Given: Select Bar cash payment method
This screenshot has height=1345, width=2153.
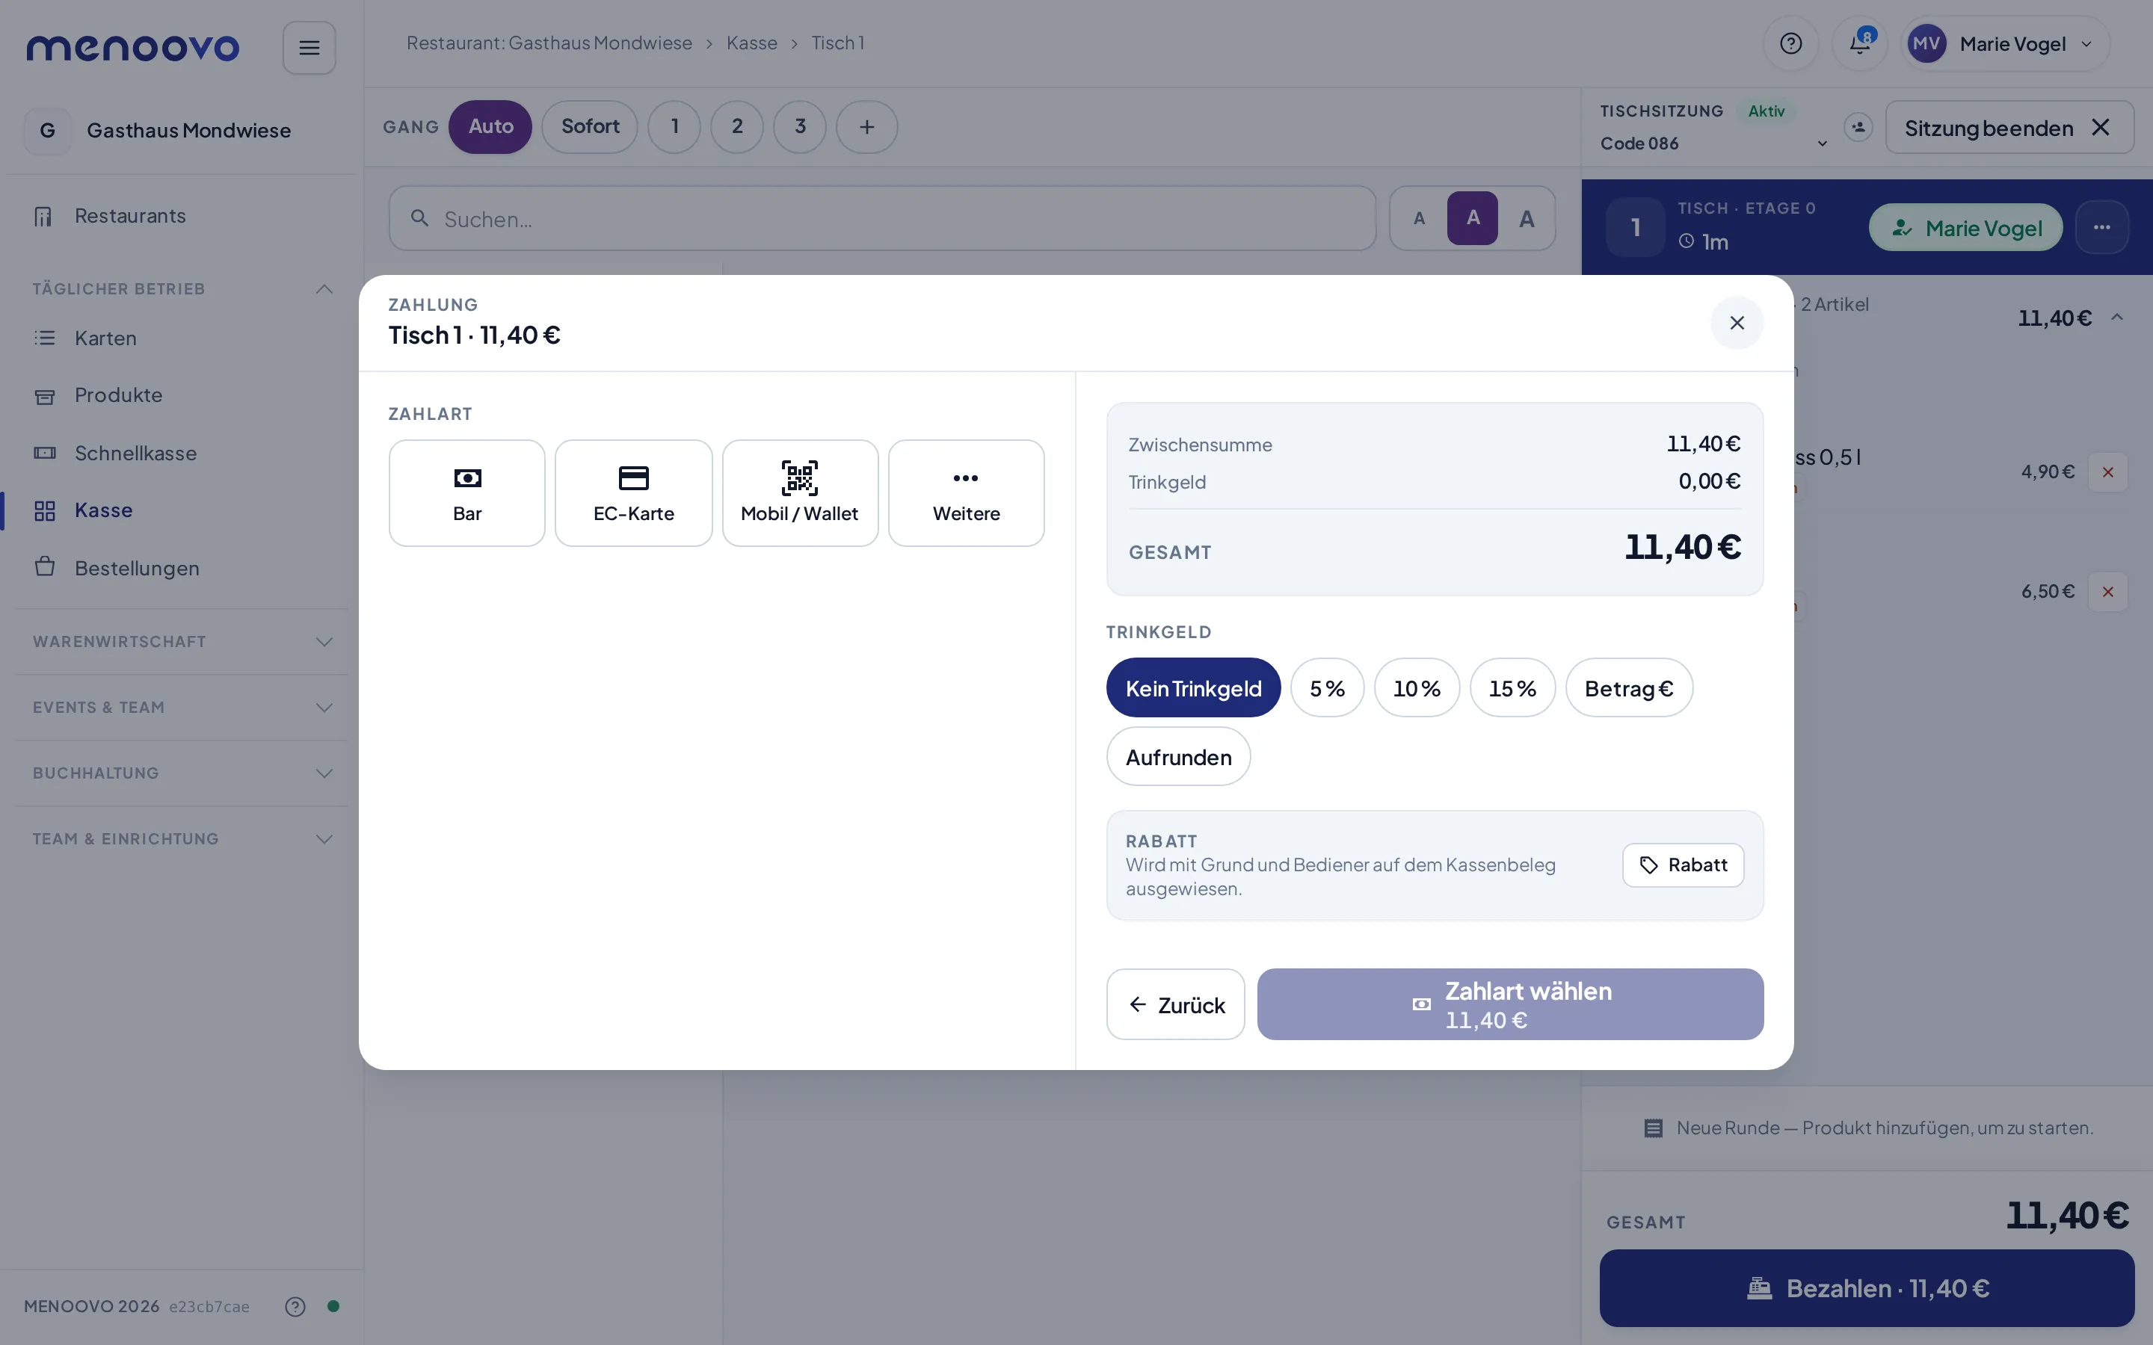Looking at the screenshot, I should click(466, 493).
